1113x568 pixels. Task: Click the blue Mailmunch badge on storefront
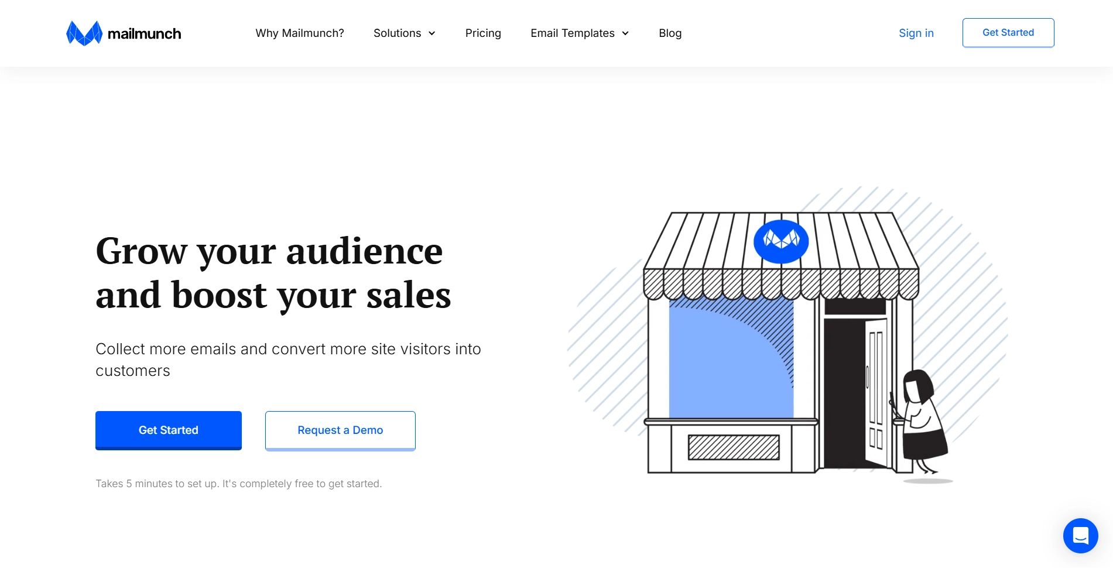[781, 241]
